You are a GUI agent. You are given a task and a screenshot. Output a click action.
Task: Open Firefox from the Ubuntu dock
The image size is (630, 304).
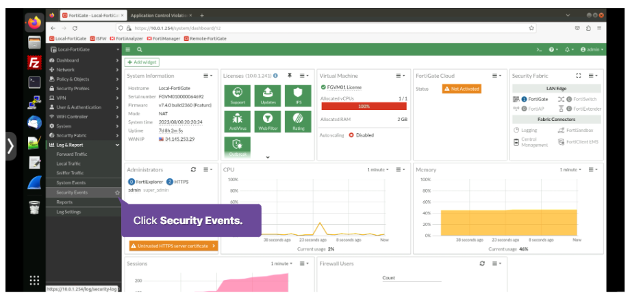tap(34, 23)
